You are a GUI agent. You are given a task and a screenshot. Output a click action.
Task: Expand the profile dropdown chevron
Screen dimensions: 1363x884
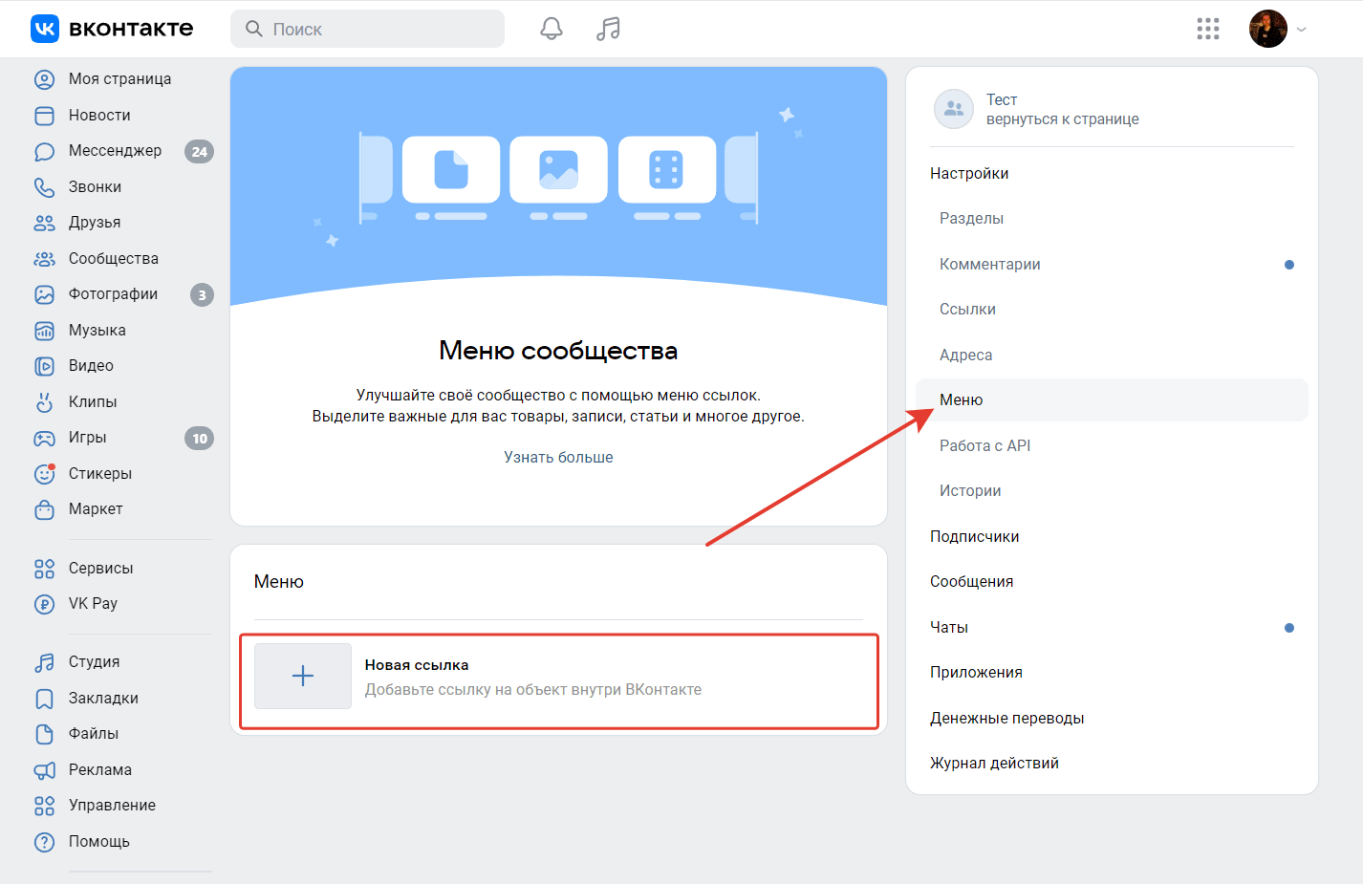pos(1301,30)
